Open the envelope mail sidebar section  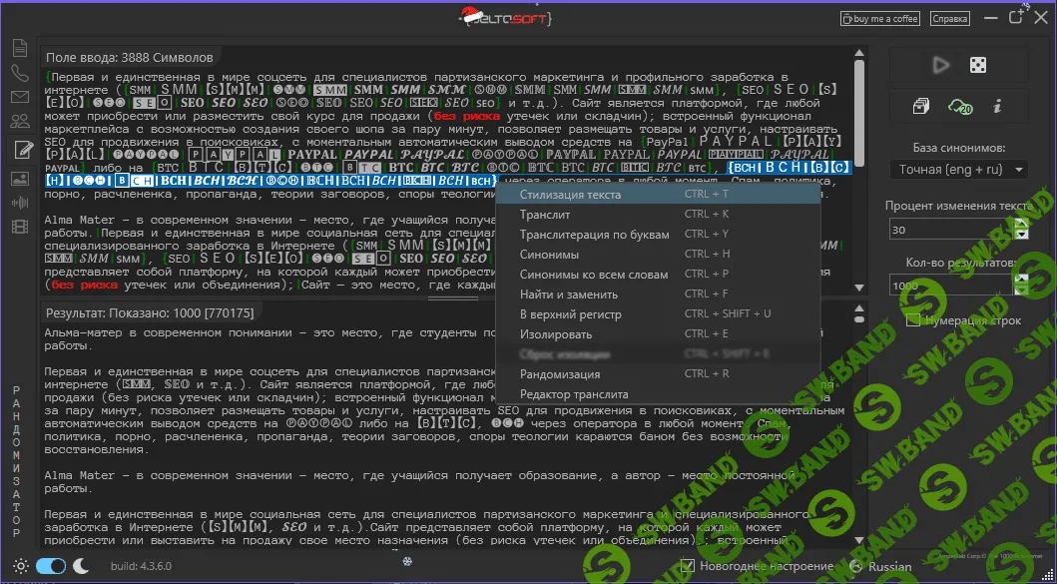pos(20,97)
